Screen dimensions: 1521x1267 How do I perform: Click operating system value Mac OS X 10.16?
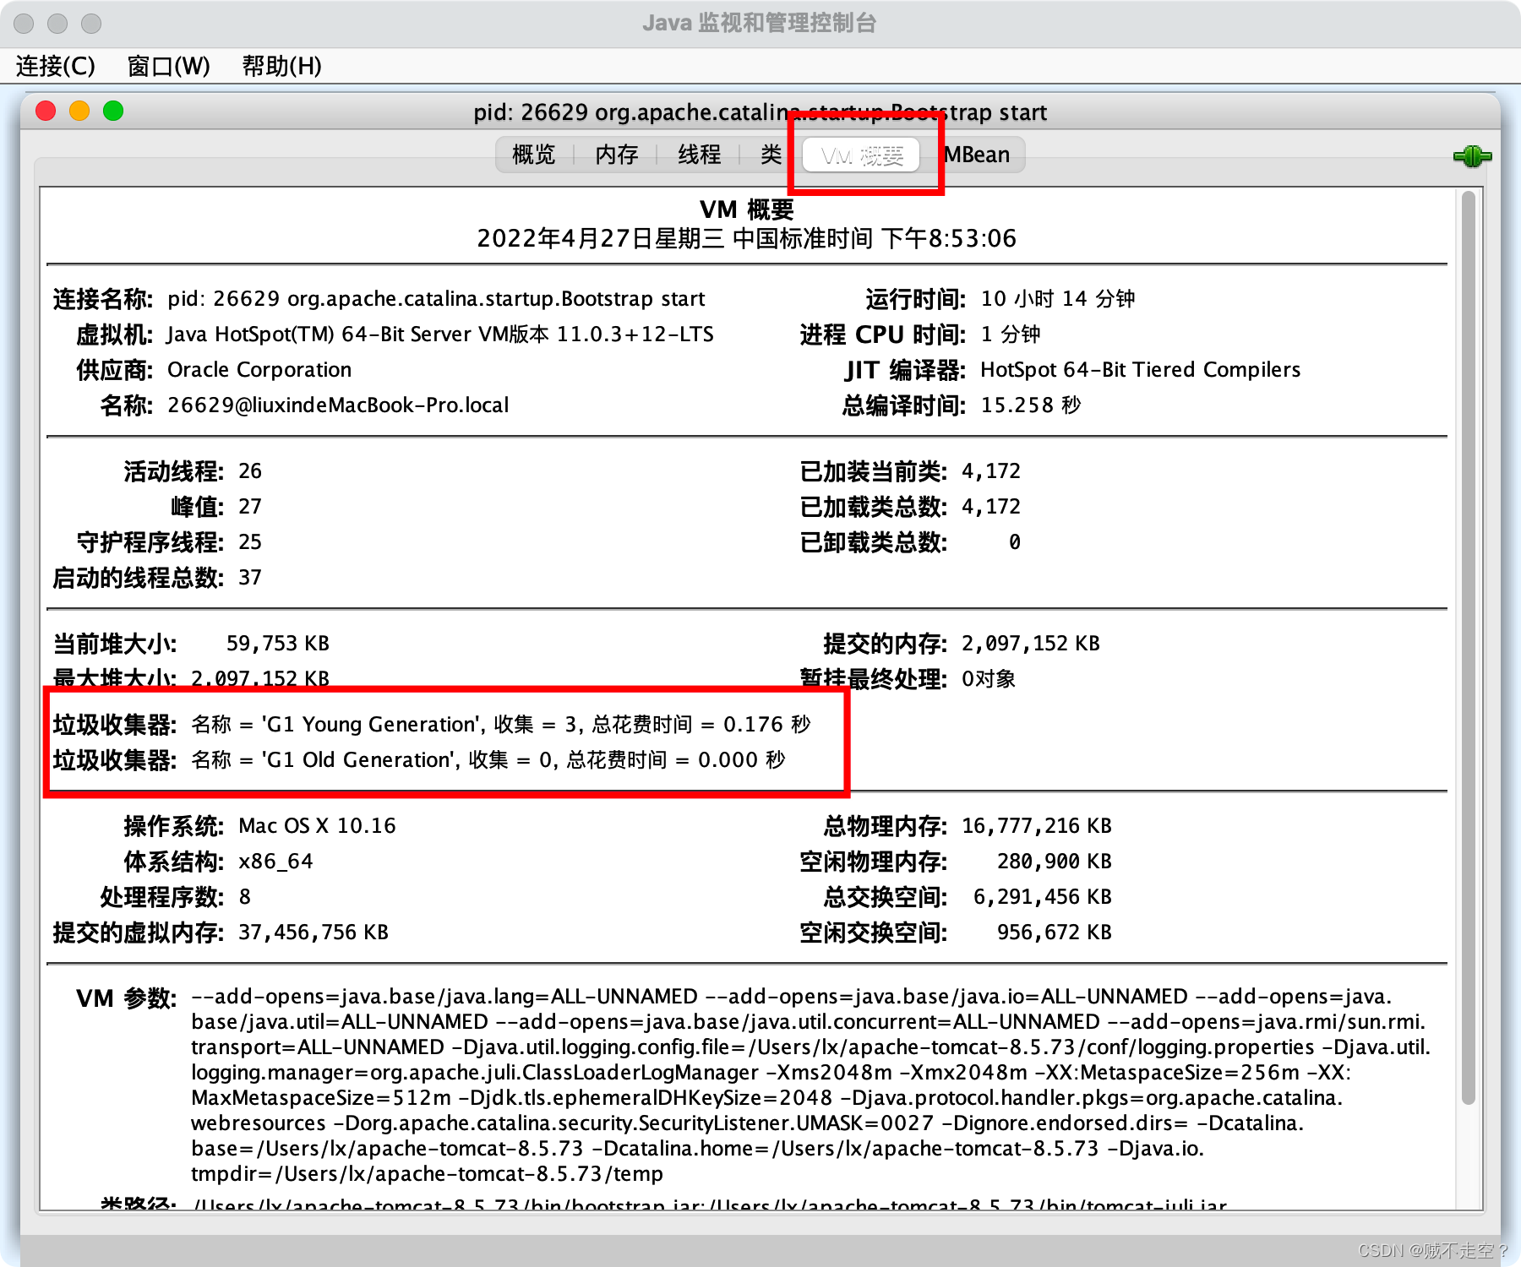coord(317,826)
